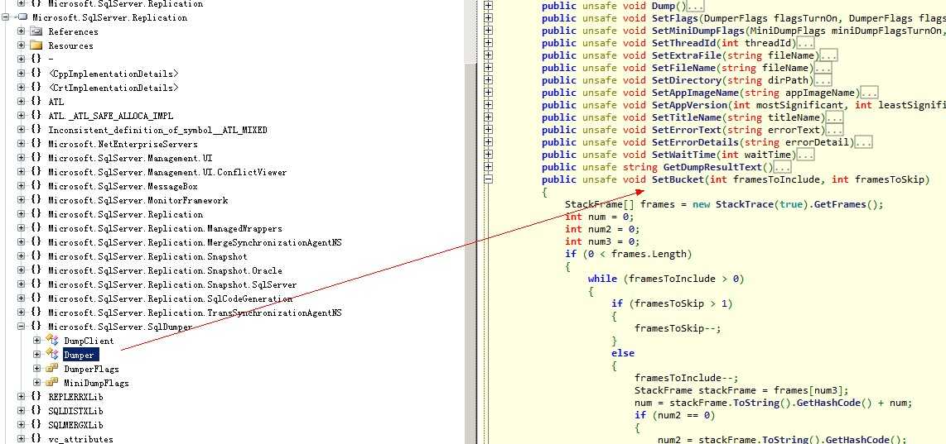Click the 'int num2 = 0;' code line
This screenshot has height=444, width=946.
(x=601, y=229)
